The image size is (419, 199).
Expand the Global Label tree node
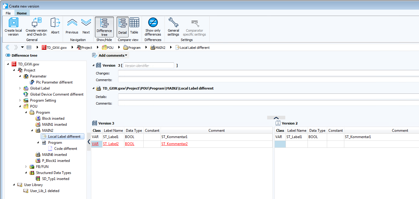(x=20, y=88)
